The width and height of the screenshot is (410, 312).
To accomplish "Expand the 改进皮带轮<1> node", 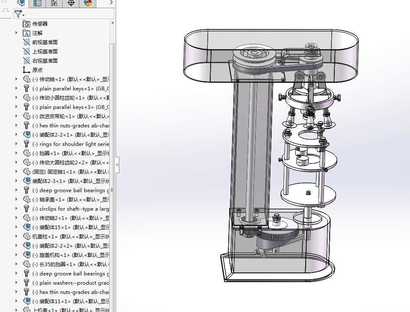I will (16, 116).
